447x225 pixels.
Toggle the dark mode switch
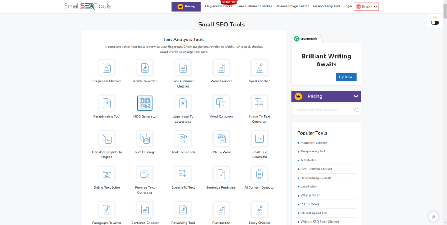(x=435, y=23)
